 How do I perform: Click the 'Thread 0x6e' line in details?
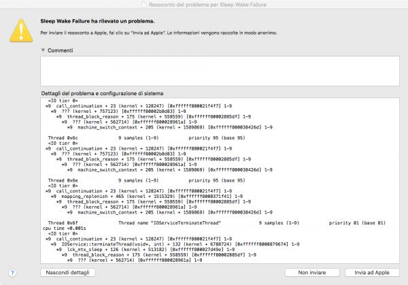pyautogui.click(x=146, y=180)
